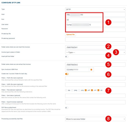Uncheck the .pdf extension checkbox

[x=86, y=90]
